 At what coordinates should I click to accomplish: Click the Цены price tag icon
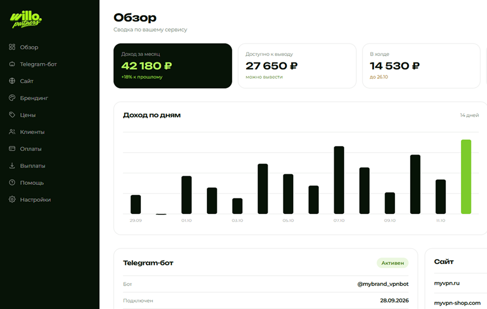[x=12, y=115]
